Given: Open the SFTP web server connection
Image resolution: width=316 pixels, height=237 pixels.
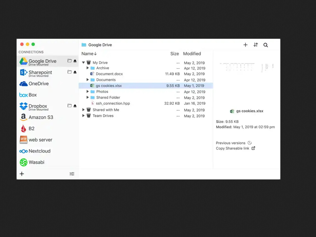Looking at the screenshot, I should (x=40, y=140).
